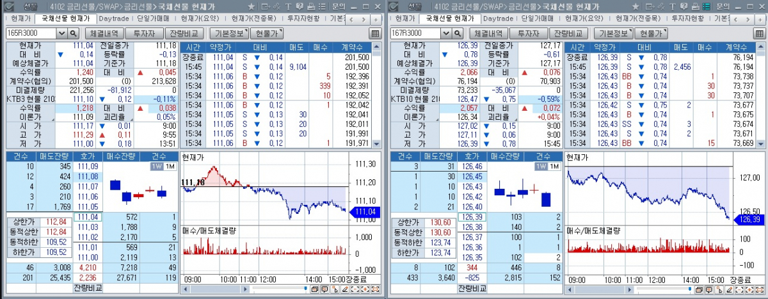Open 현물가 dropdown in left window
The height and width of the screenshot is (299, 768).
(x=268, y=33)
